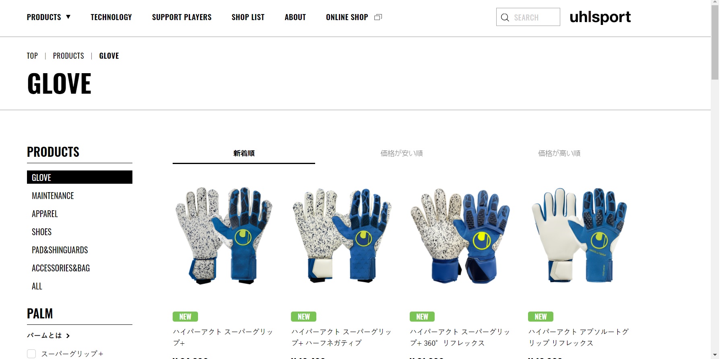The width and height of the screenshot is (720, 359).
Task: Click the search magnifier icon
Action: point(505,17)
